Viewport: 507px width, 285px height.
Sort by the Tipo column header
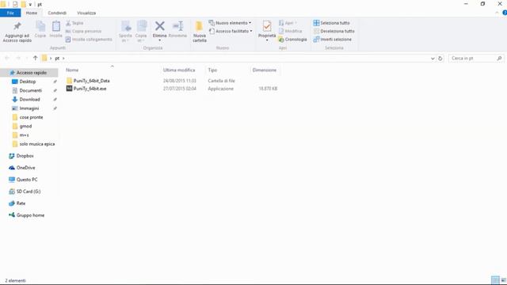coord(212,70)
